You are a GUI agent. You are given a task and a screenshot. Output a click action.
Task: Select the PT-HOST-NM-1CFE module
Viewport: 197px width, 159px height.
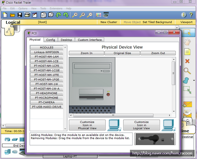click(x=47, y=66)
